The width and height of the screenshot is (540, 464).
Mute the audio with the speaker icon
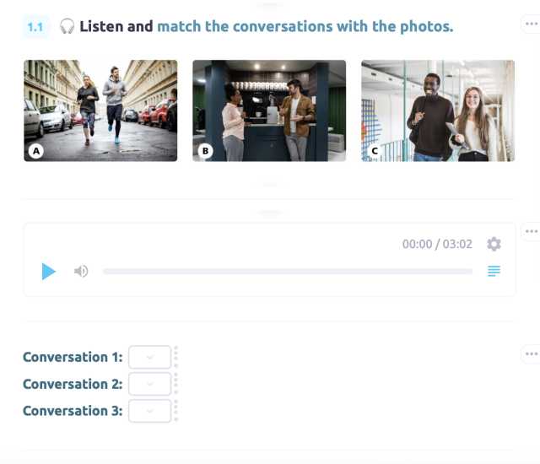(x=81, y=272)
